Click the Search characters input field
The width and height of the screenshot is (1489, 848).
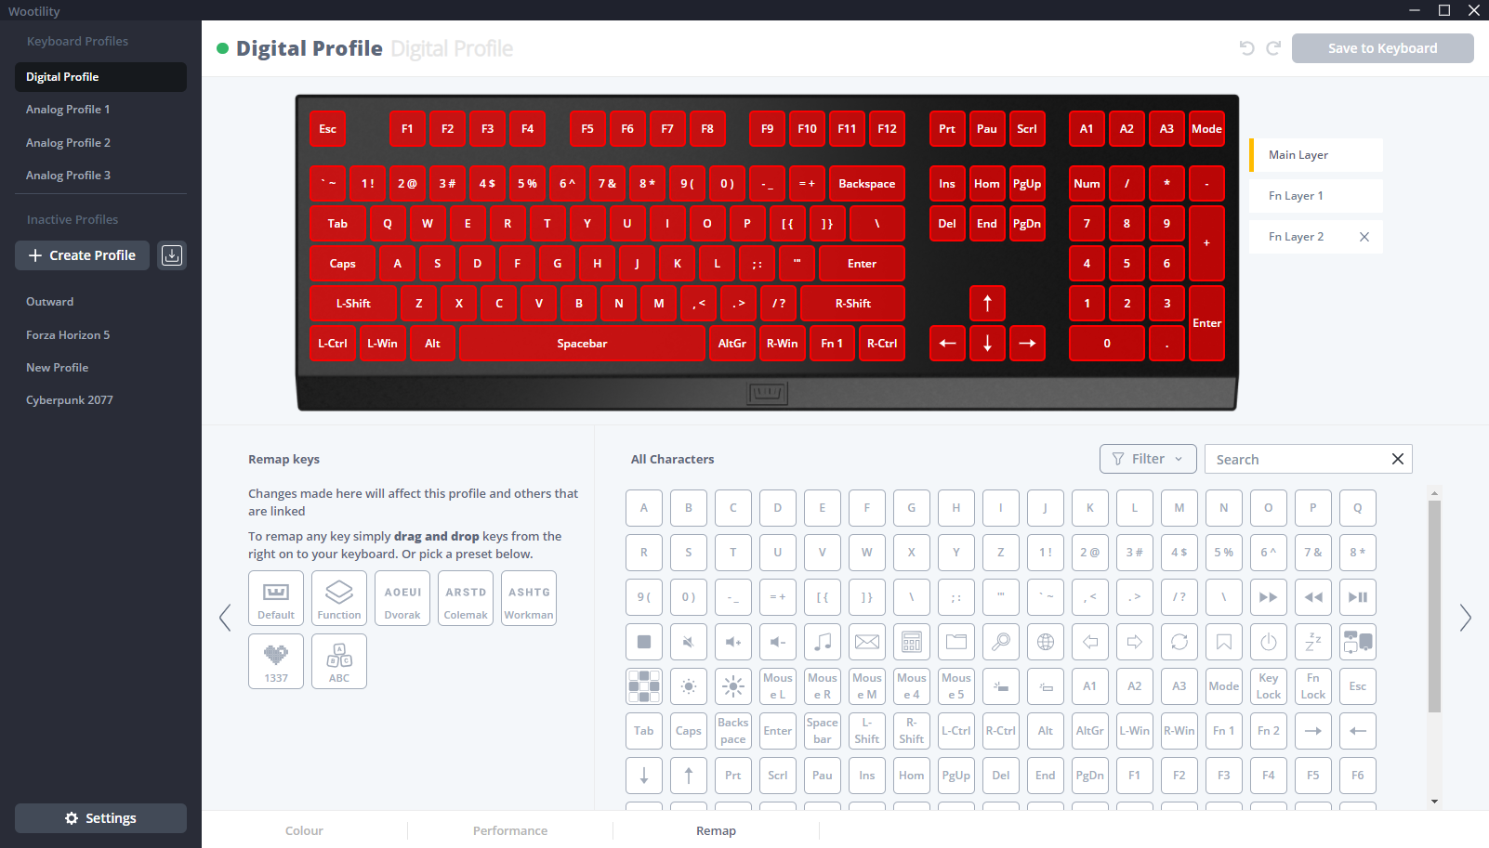tap(1297, 459)
